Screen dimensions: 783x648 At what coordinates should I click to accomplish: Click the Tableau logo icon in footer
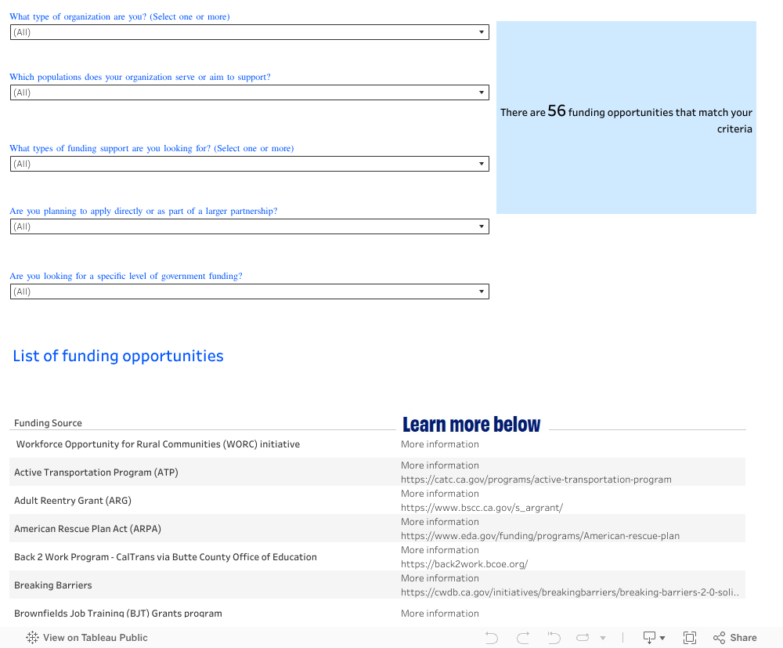tap(32, 638)
